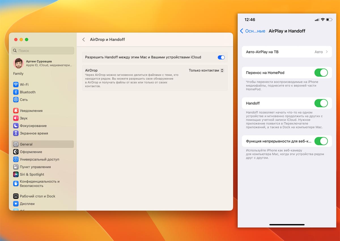Open Family in sidebar
Viewport: 340px width, 241px height.
tap(18, 74)
